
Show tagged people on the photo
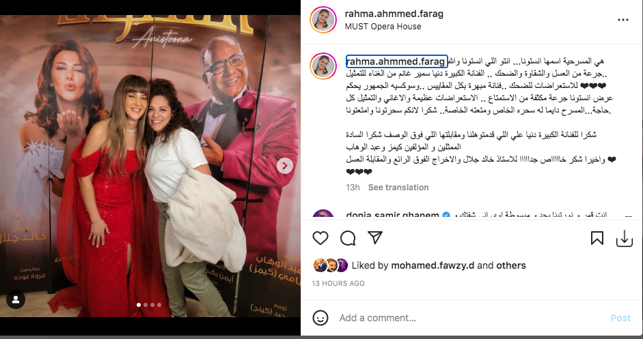(x=16, y=299)
